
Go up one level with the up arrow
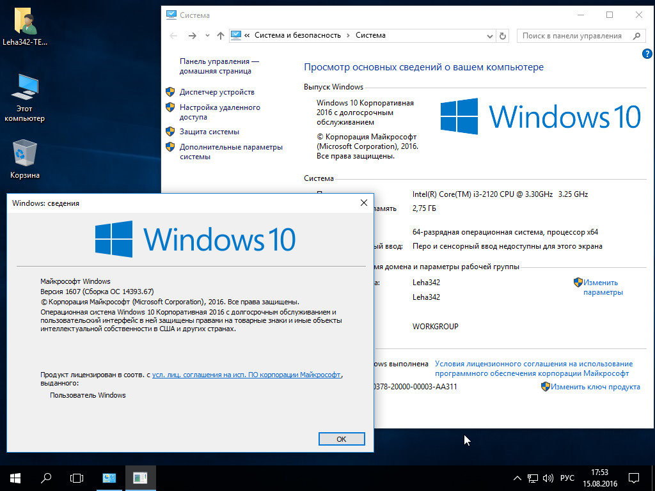221,36
